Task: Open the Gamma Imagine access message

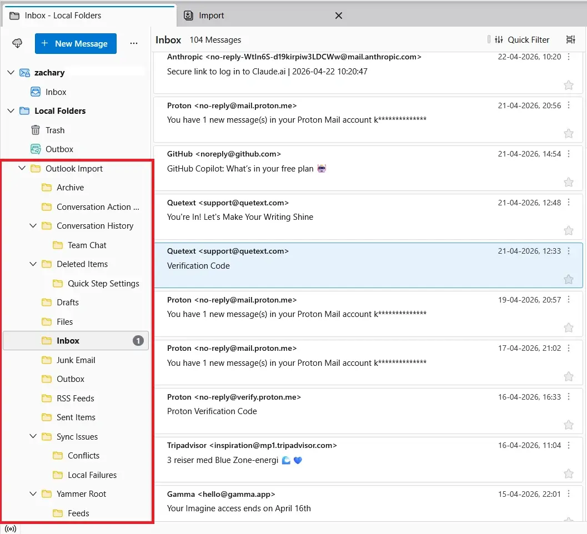Action: pos(368,503)
